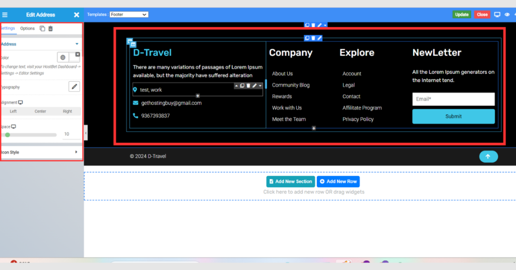The image size is (516, 270).
Task: Set alignment to Left
Action: pos(13,111)
